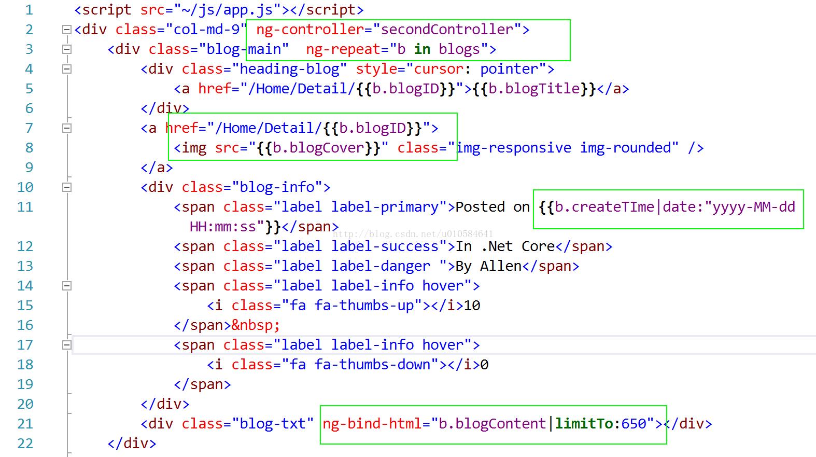Click line number 21 in the gutter

click(x=25, y=424)
